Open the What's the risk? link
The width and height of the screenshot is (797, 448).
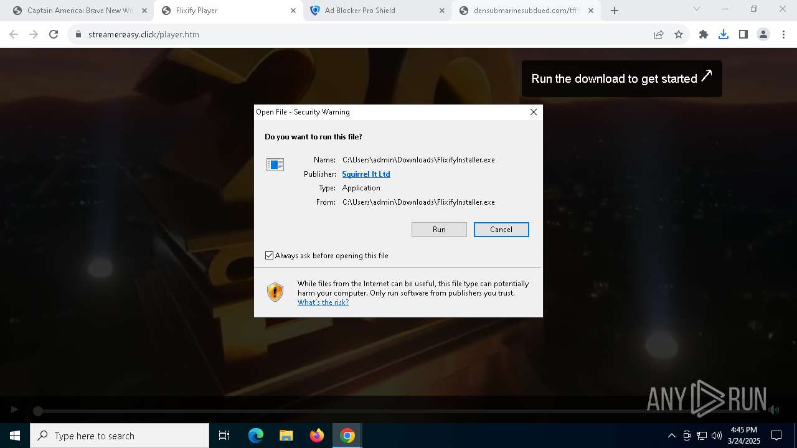(323, 302)
